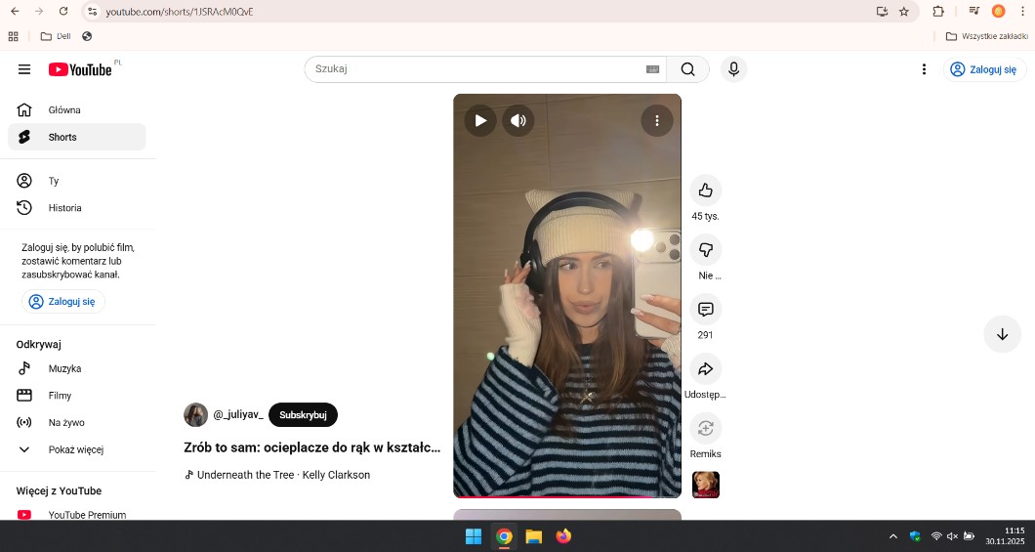Dislike the Short with thumbs down
This screenshot has width=1035, height=552.
[705, 250]
